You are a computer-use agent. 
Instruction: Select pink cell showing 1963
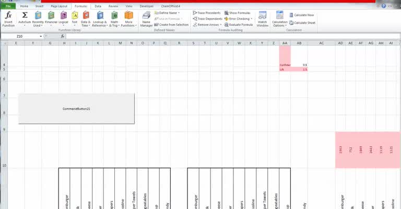pyautogui.click(x=340, y=150)
